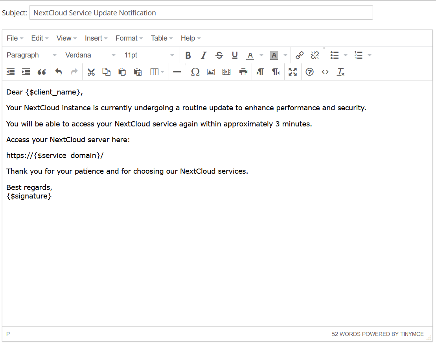Undo the last edit
Image resolution: width=436 pixels, height=345 pixels.
[58, 72]
